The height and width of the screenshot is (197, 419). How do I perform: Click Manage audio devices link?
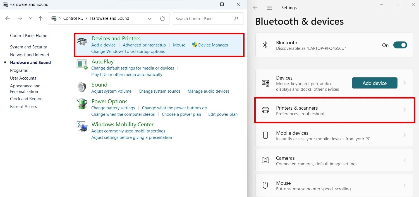click(208, 91)
